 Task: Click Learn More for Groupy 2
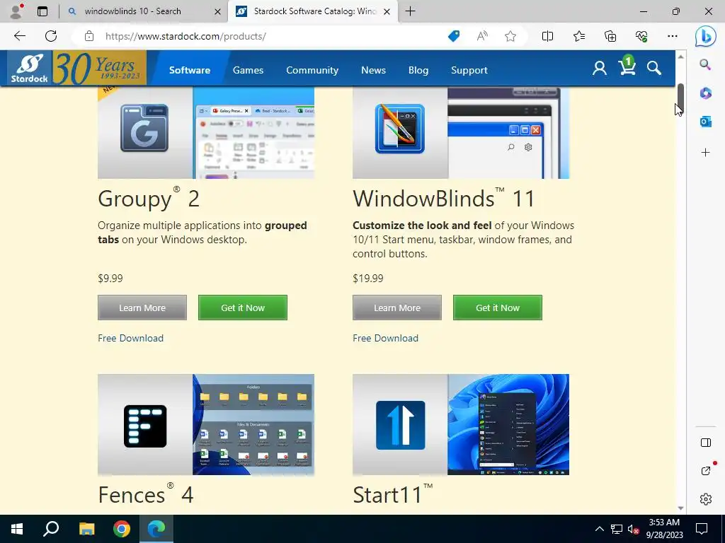[142, 308]
